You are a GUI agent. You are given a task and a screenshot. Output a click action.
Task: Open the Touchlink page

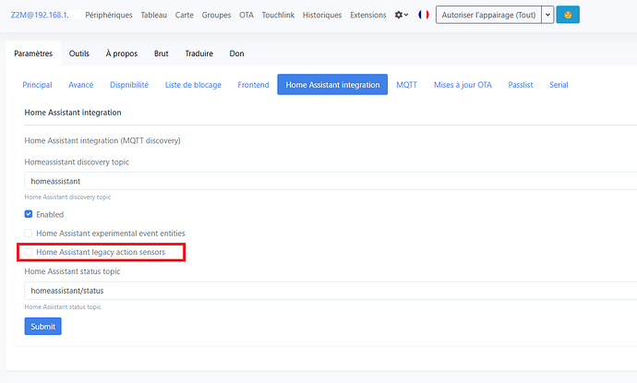tap(278, 15)
